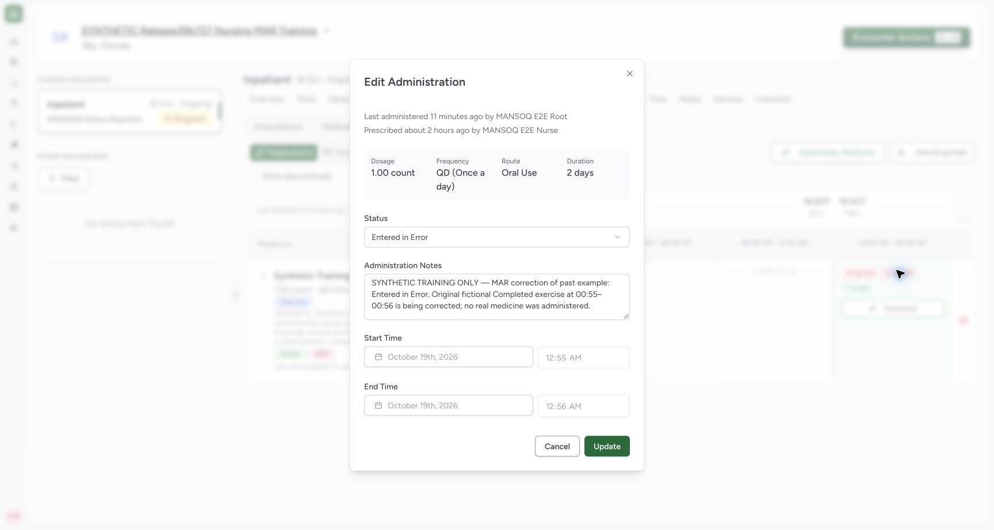Viewport: 994px width, 530px height.
Task: Click the 12:56 AM end time field
Action: (x=583, y=406)
